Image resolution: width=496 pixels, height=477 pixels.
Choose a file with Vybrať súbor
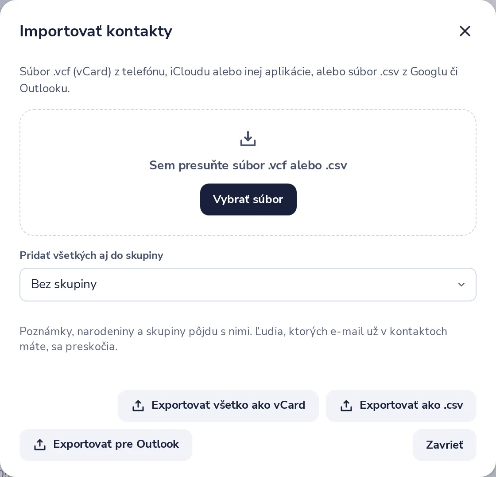click(248, 199)
